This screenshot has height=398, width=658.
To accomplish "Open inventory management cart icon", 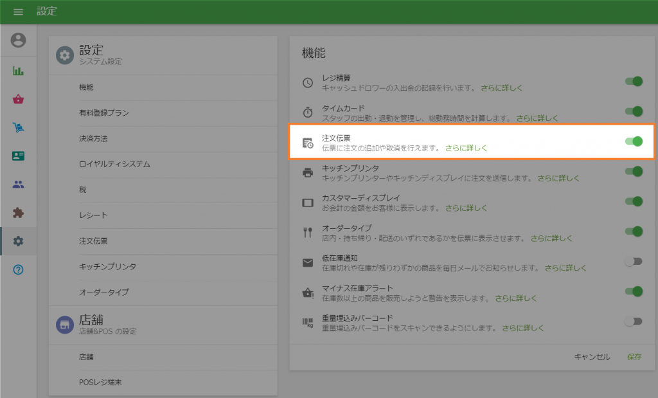I will (x=19, y=127).
